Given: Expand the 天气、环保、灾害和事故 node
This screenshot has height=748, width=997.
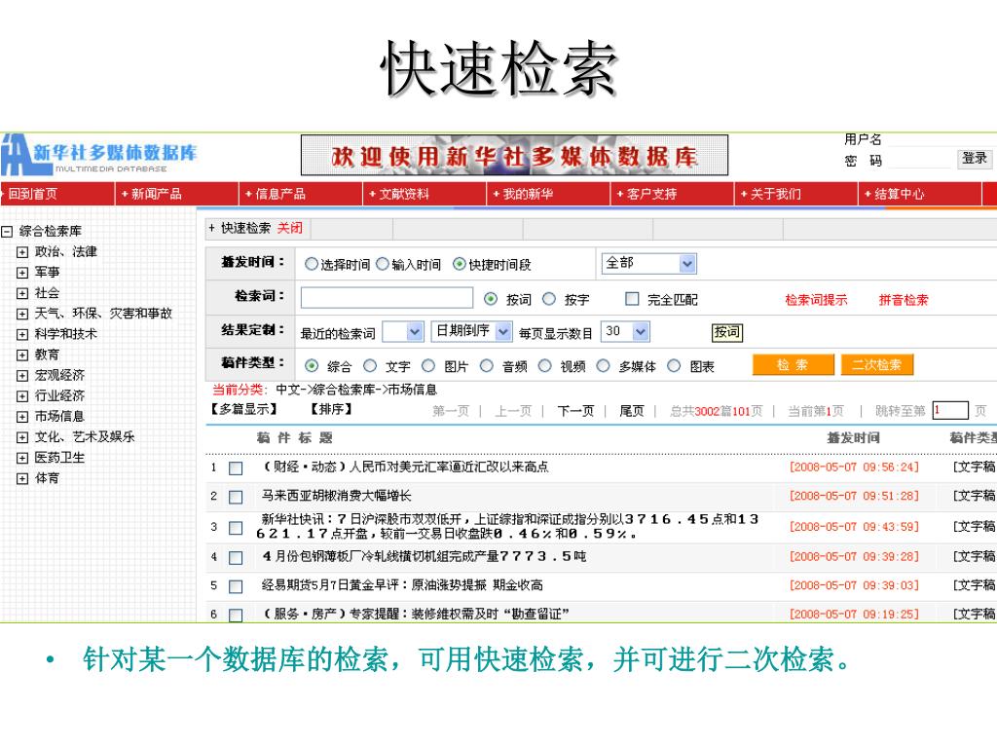Looking at the screenshot, I should [22, 315].
